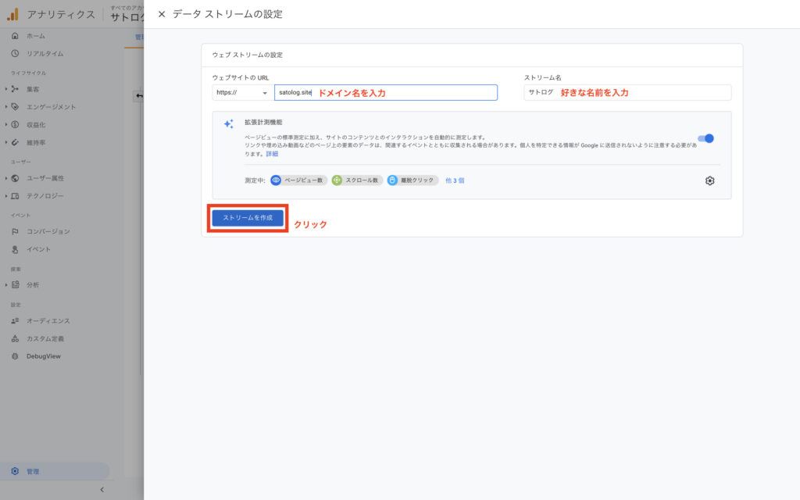The image size is (800, 500).
Task: Click the エンゲージメント tag icon
Action: (15, 106)
